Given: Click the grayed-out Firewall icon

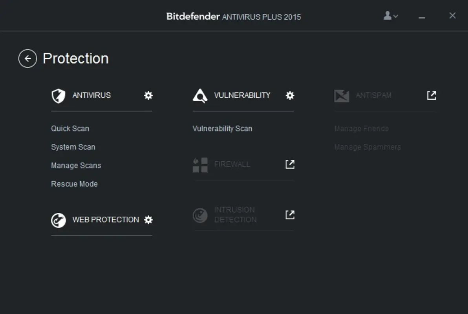Looking at the screenshot, I should [200, 164].
